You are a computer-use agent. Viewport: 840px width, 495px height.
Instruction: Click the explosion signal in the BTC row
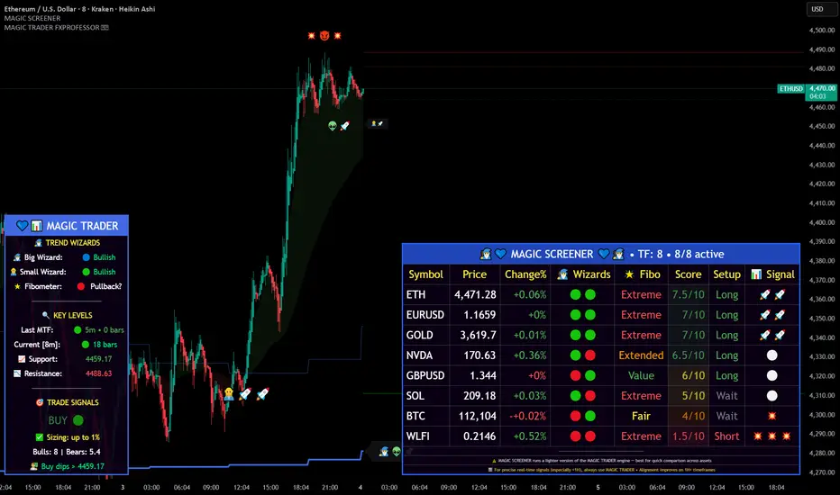point(772,416)
